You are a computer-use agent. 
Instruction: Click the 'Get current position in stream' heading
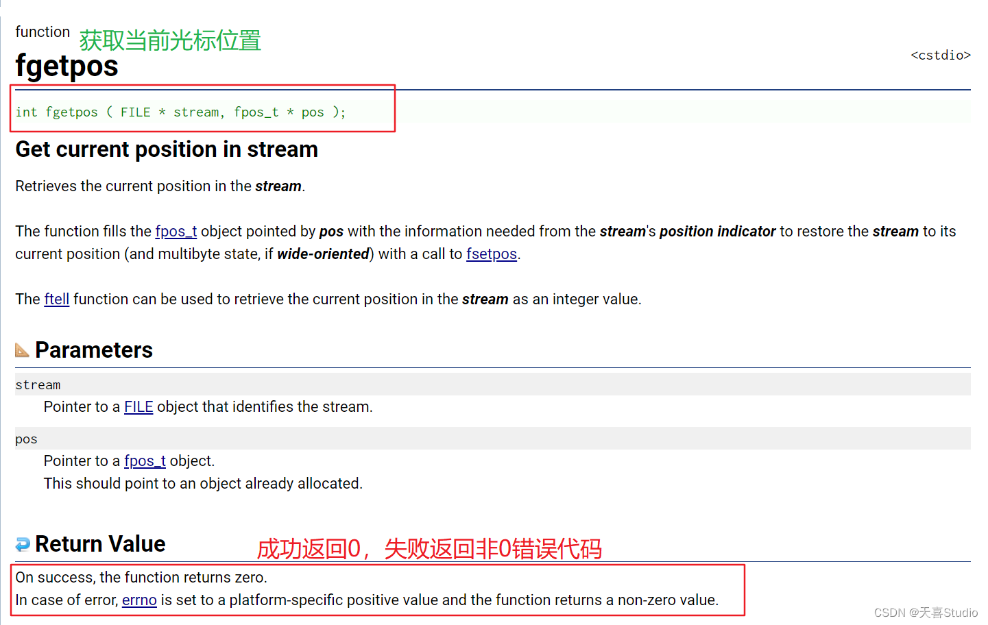[x=167, y=149]
